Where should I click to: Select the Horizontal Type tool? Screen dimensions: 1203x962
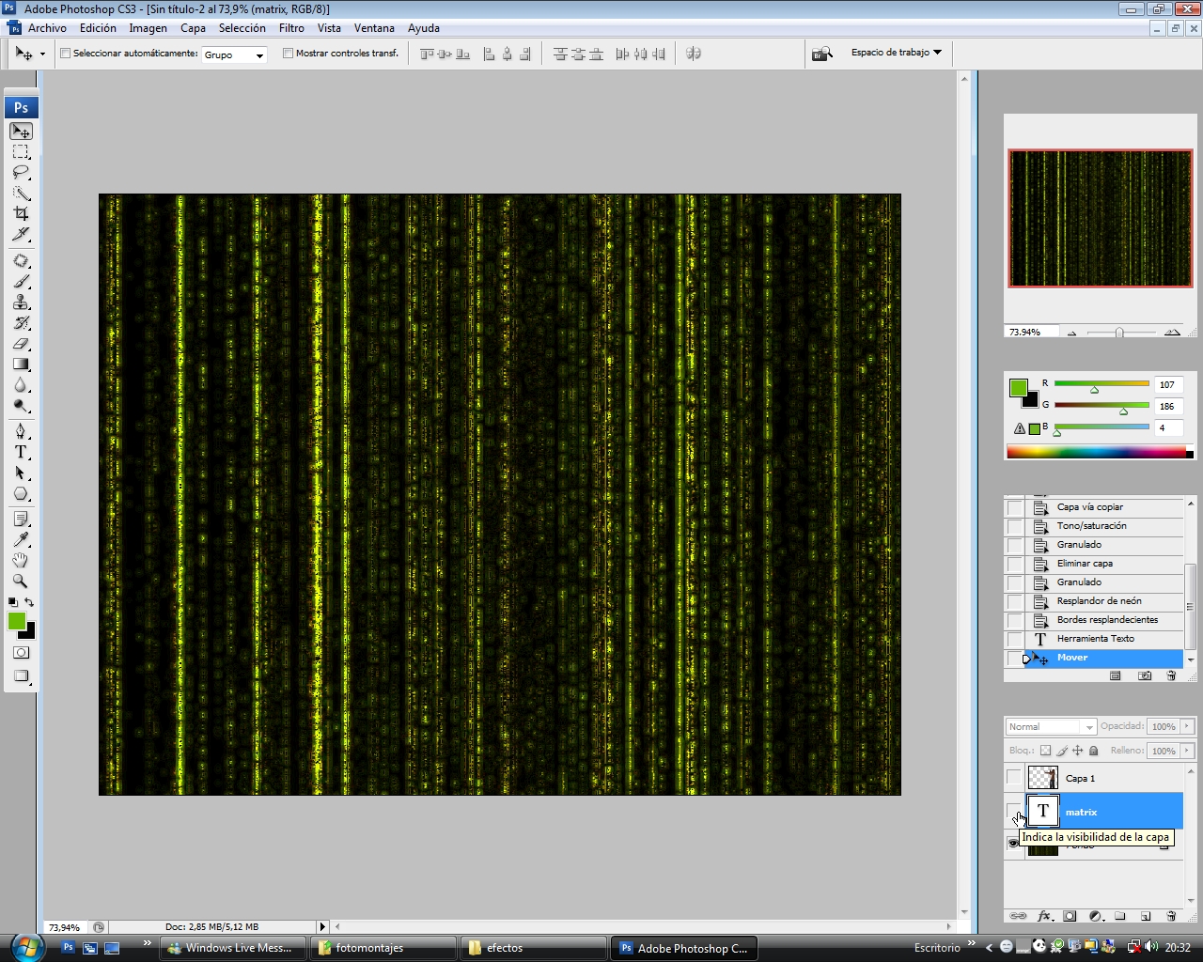21,451
